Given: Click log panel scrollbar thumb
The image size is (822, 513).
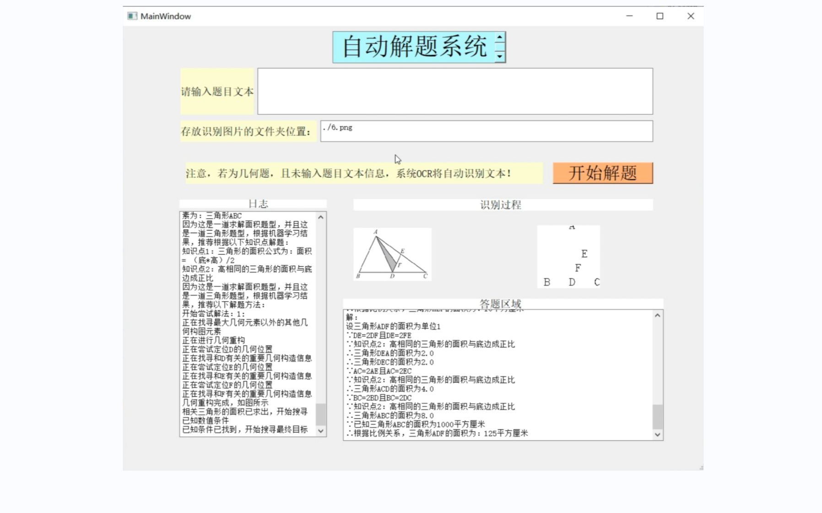Looking at the screenshot, I should coord(321,414).
